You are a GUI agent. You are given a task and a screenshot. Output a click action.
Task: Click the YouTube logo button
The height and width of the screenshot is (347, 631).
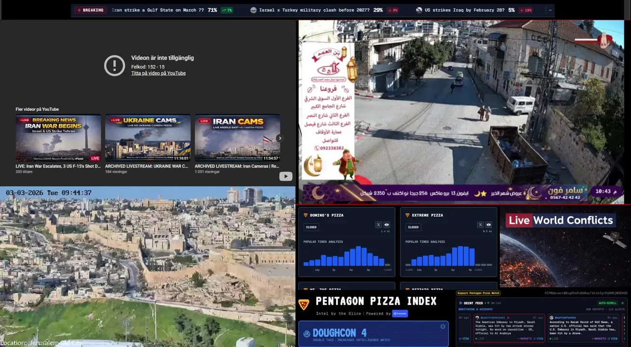(286, 176)
